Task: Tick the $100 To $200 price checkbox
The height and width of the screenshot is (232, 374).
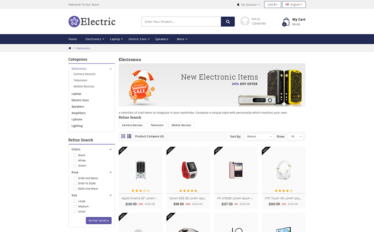Action: pyautogui.click(x=75, y=183)
